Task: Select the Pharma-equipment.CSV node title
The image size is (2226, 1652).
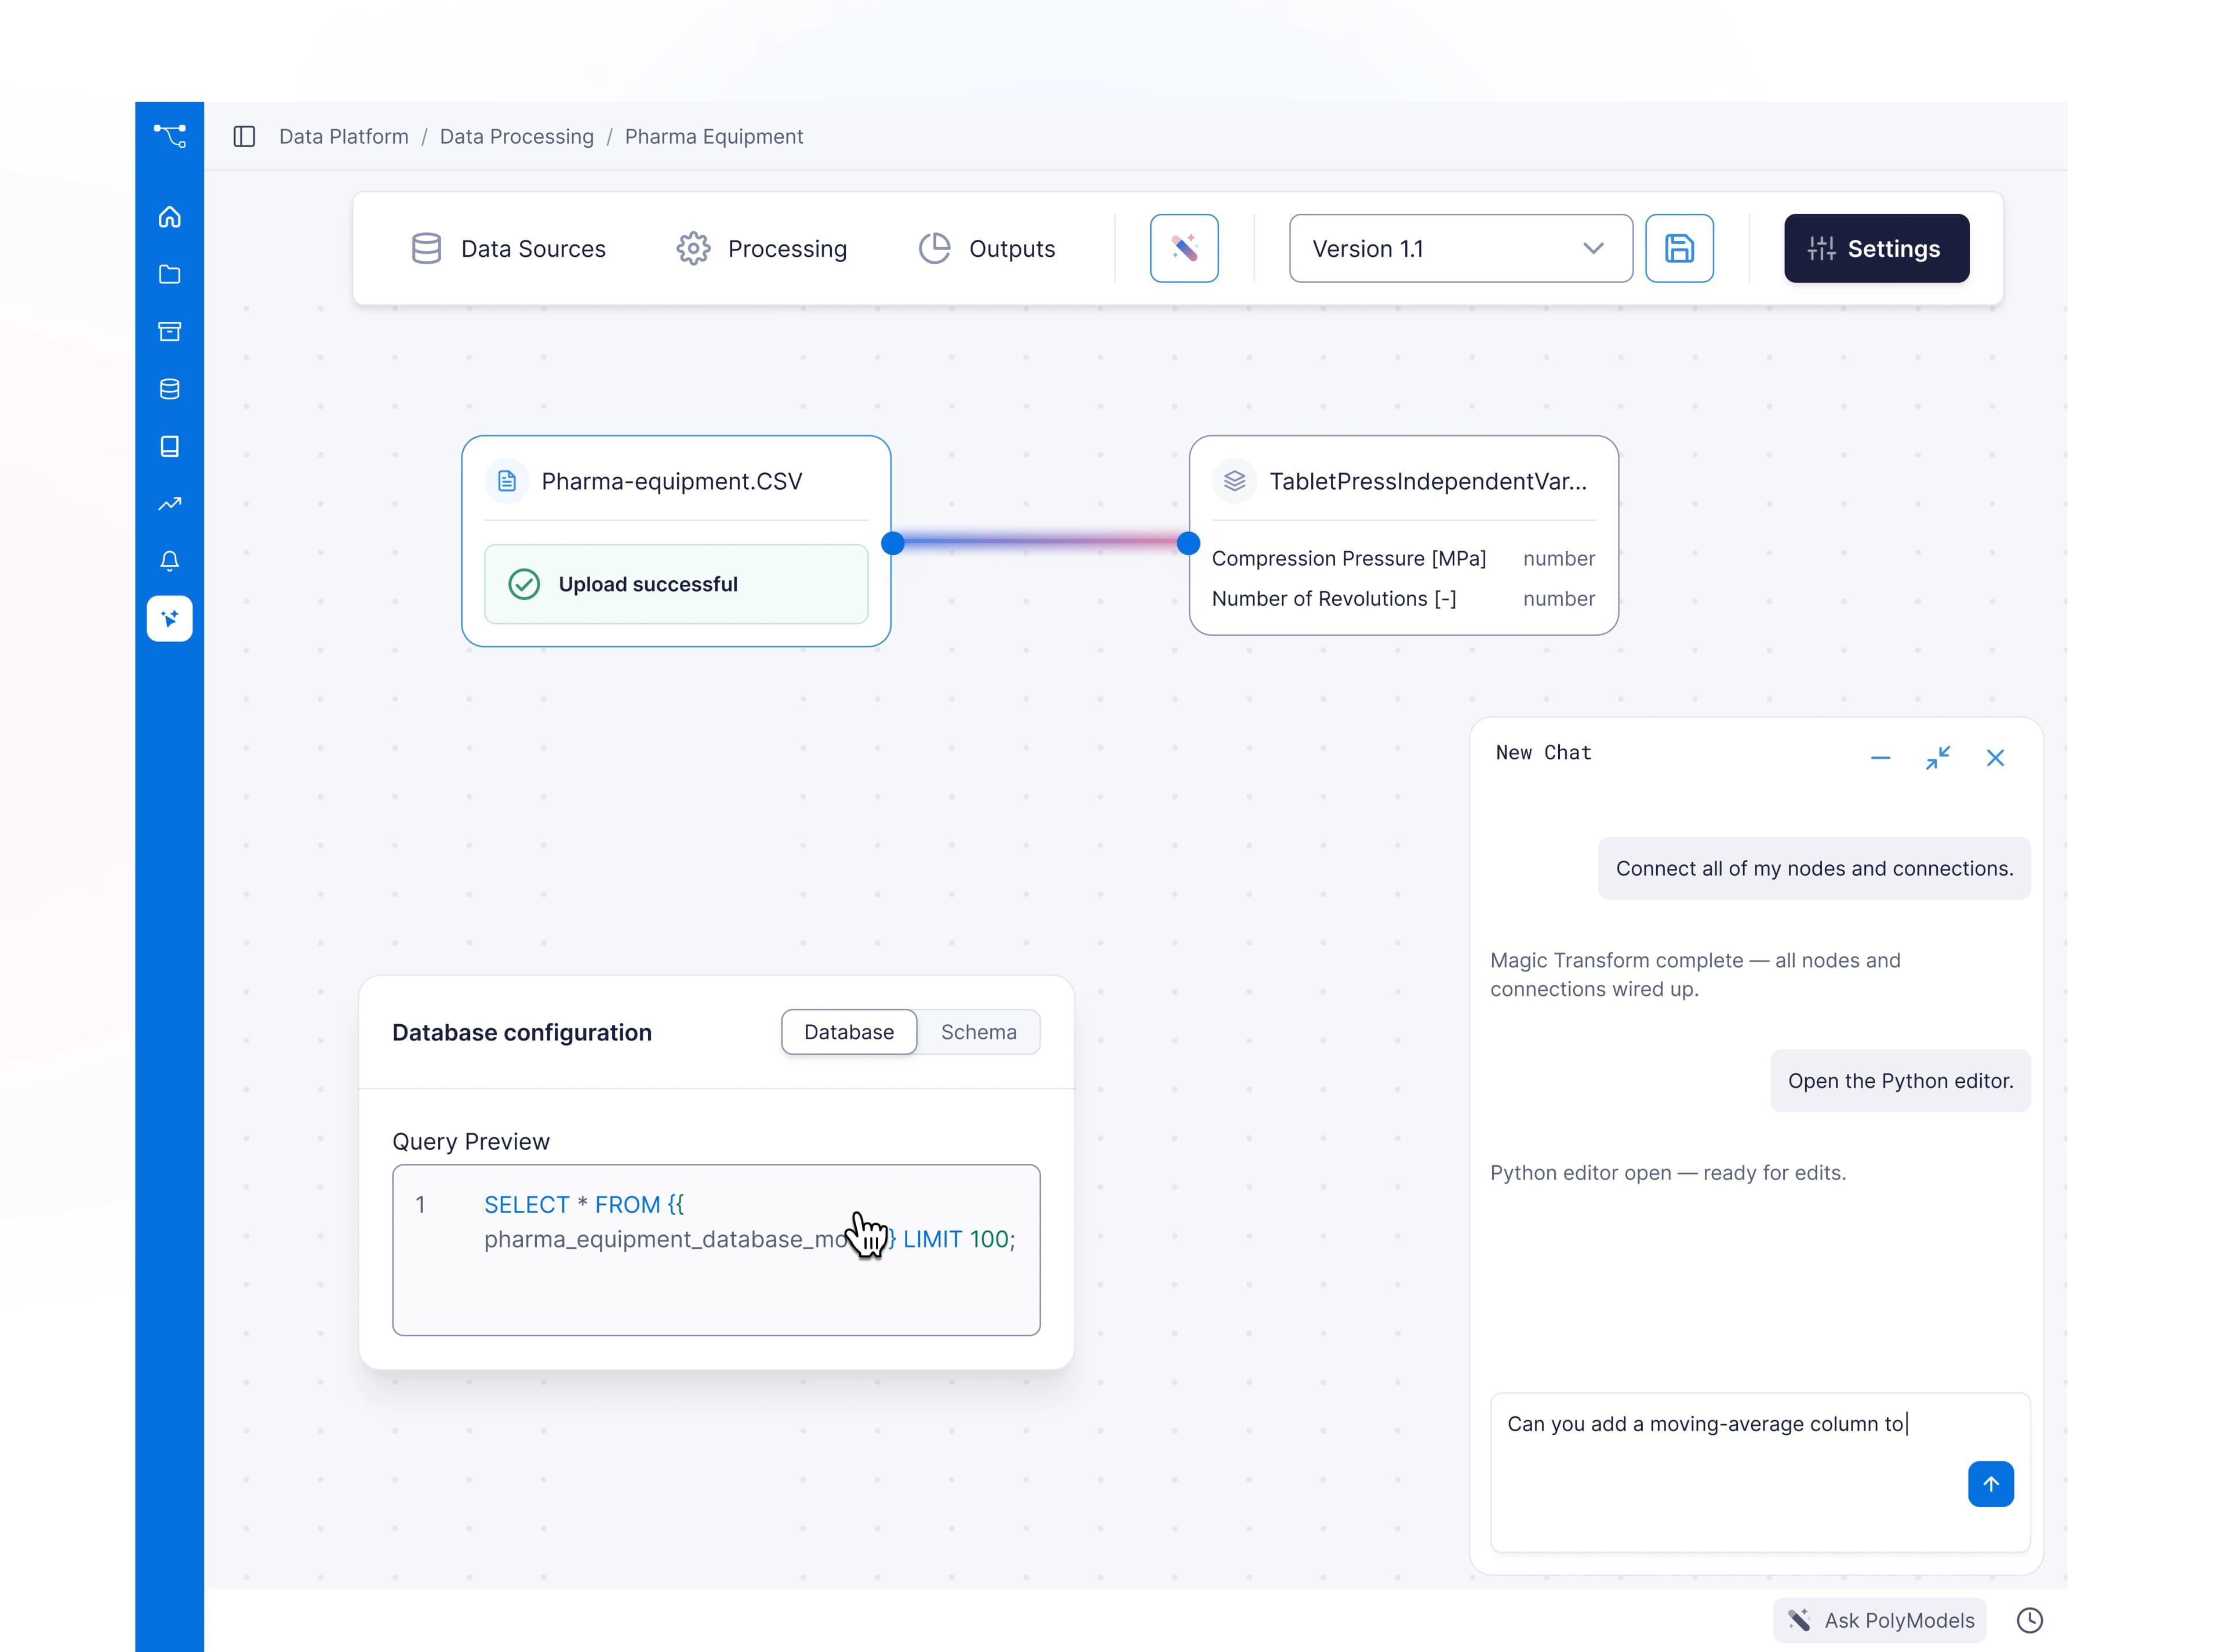Action: point(671,481)
